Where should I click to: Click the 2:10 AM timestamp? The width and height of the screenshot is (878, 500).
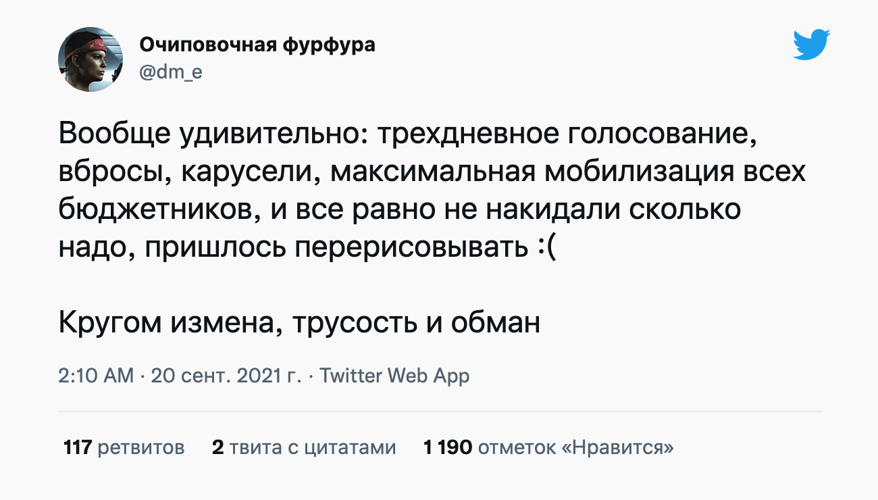[x=97, y=376]
